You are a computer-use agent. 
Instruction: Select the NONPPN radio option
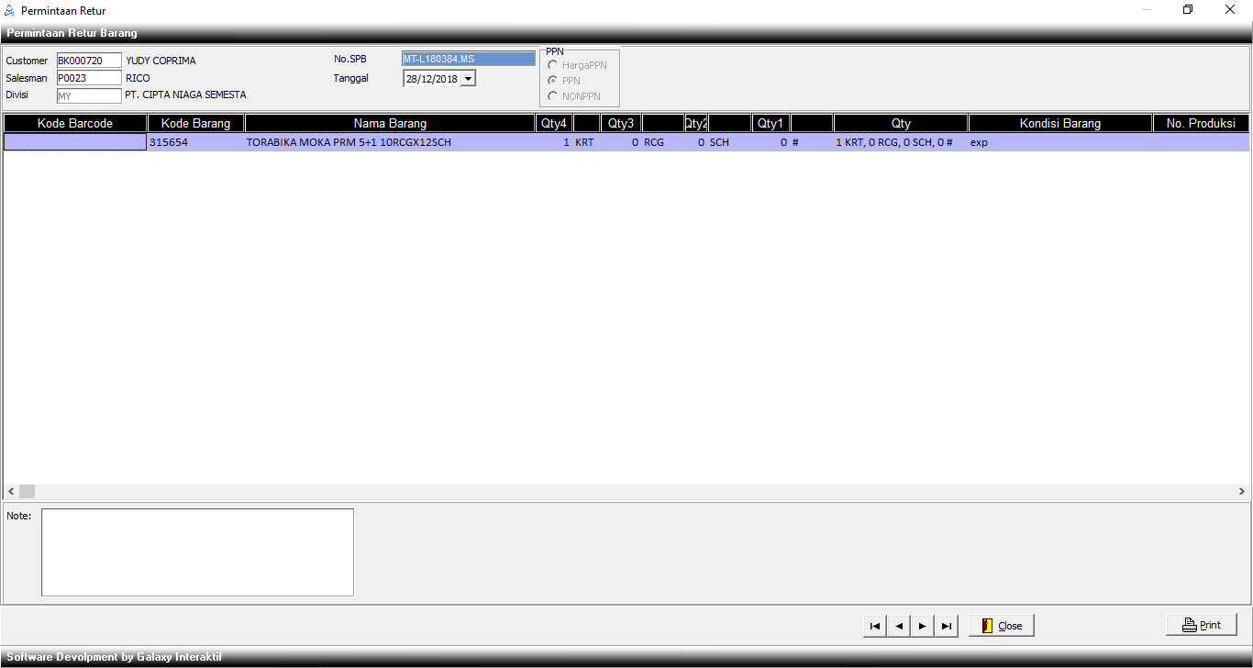coord(553,96)
